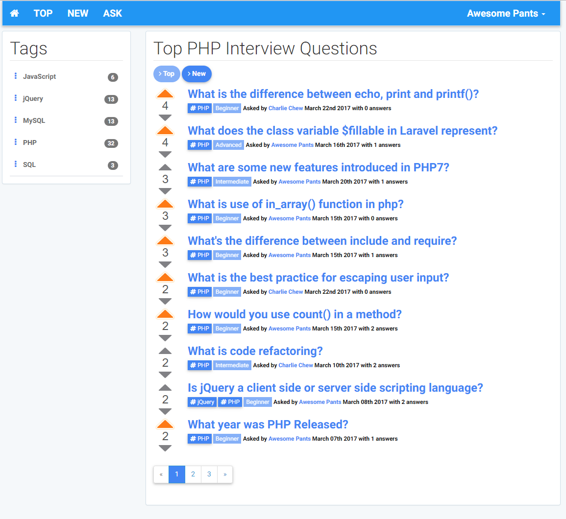Upvote the PHP7 new features question
The width and height of the screenshot is (566, 519).
165,167
